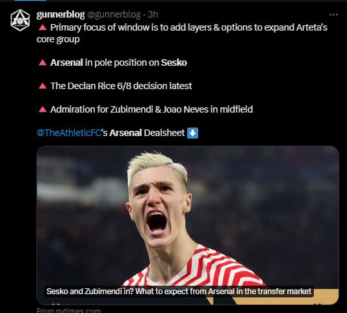
Task: Click the red triangle before 'Primary focus'
Action: point(42,27)
